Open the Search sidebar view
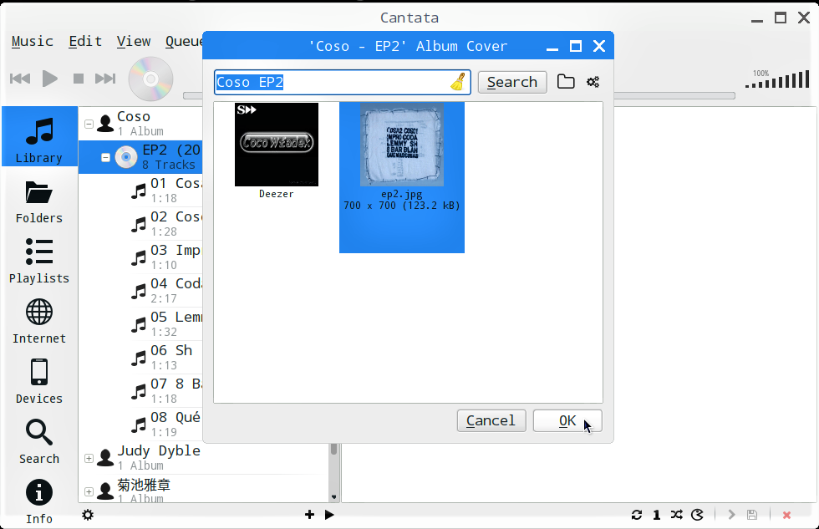This screenshot has width=819, height=529. click(39, 442)
